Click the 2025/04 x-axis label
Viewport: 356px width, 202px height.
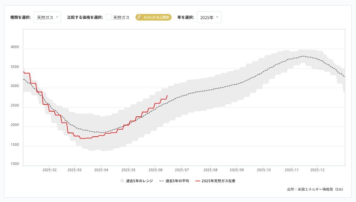101,170
